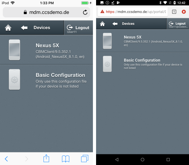Tap the Logout button on Android screen
Image resolution: width=189 pixels, height=165 pixels.
click(178, 24)
